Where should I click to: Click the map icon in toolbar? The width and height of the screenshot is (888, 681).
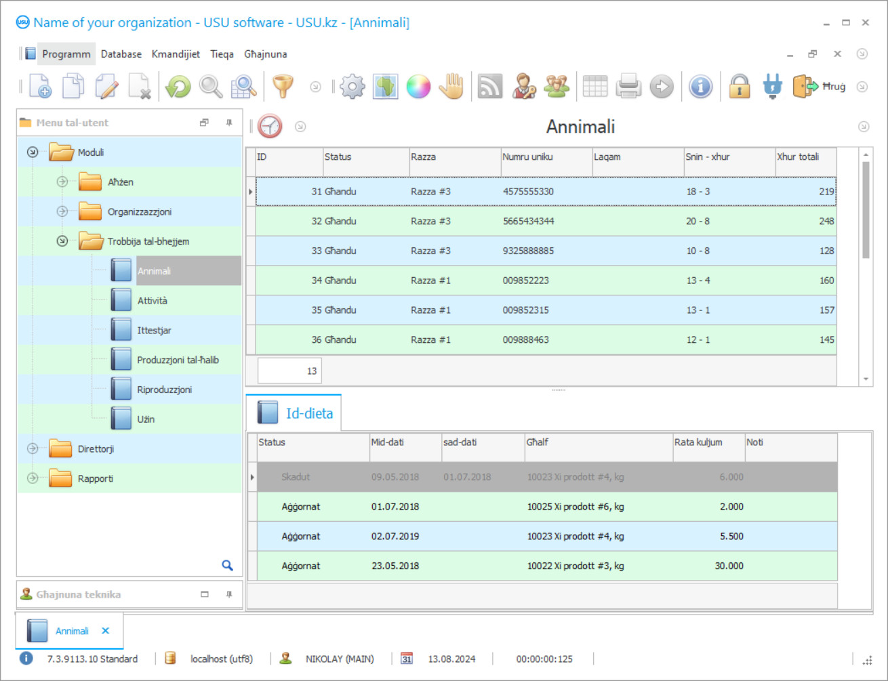(x=385, y=87)
